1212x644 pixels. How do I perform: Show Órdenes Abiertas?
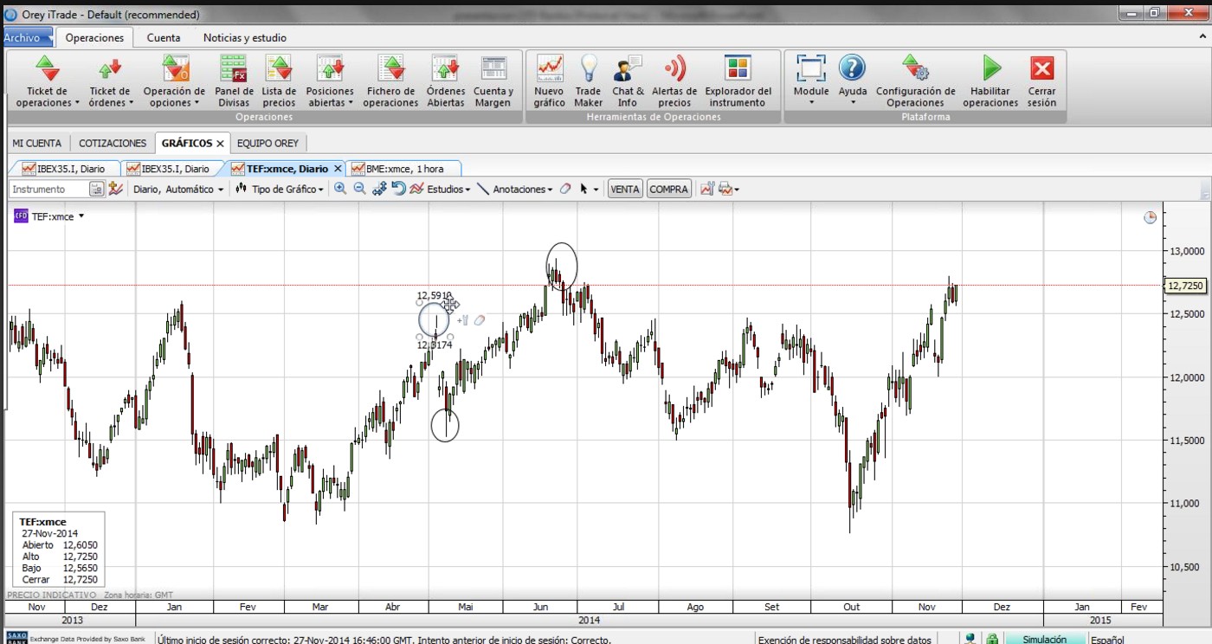pos(445,80)
